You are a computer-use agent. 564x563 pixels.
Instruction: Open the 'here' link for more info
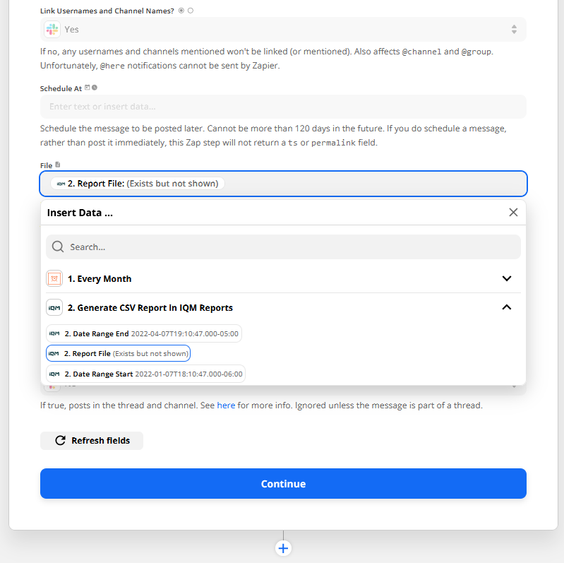click(x=226, y=405)
